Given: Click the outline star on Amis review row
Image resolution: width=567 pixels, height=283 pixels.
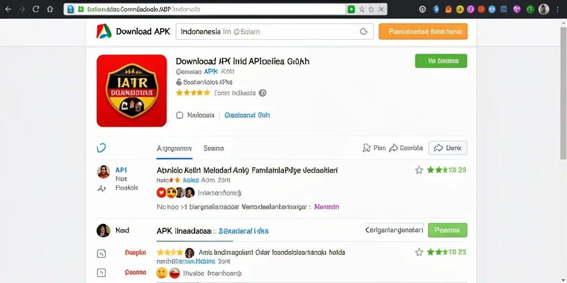Looking at the screenshot, I should coord(419,252).
